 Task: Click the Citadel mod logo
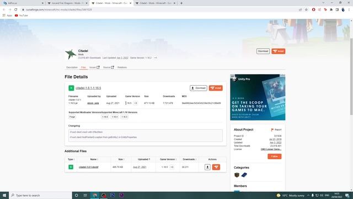tap(71, 54)
